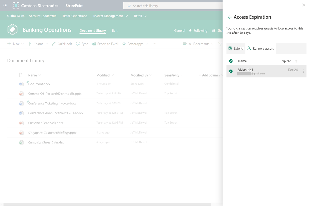The image size is (310, 206).
Task: Click the Contoso Electronics logo icon
Action: tap(16, 6)
